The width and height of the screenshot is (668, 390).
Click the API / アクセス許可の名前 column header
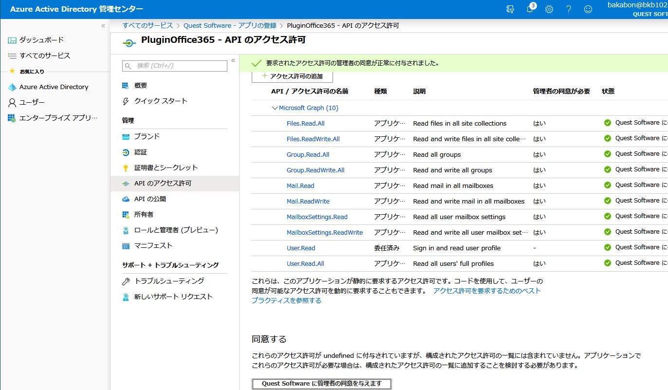coord(310,91)
